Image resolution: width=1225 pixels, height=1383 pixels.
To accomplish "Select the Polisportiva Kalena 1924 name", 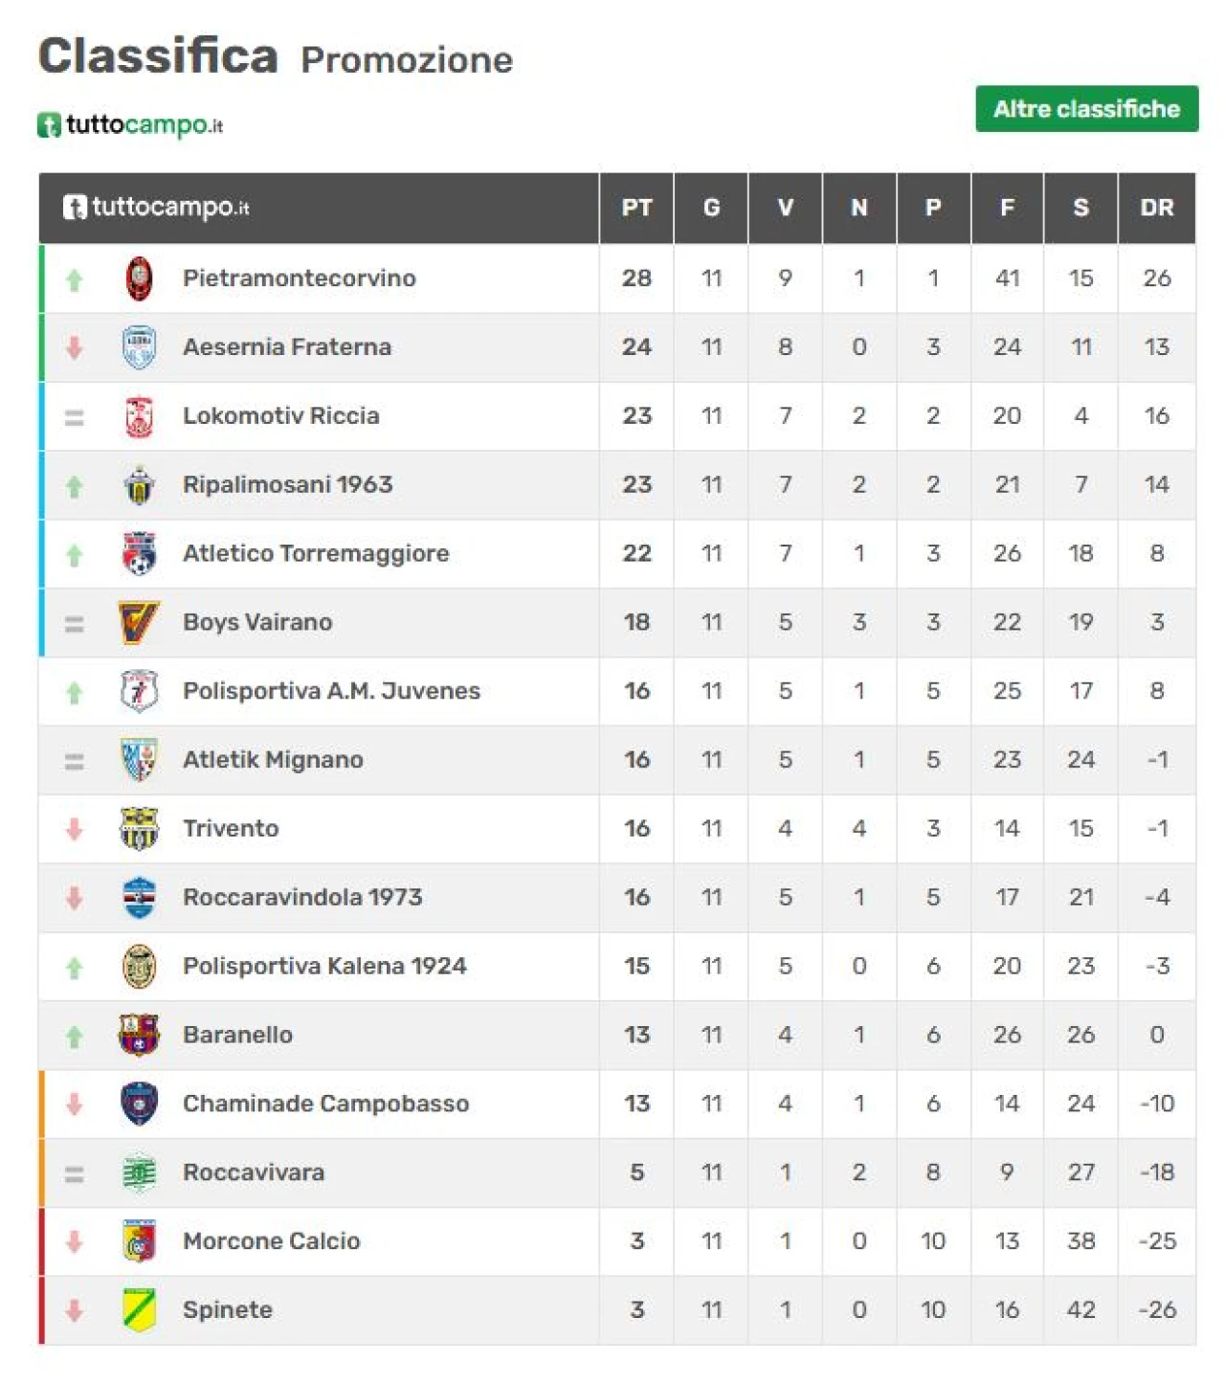I will (x=324, y=967).
